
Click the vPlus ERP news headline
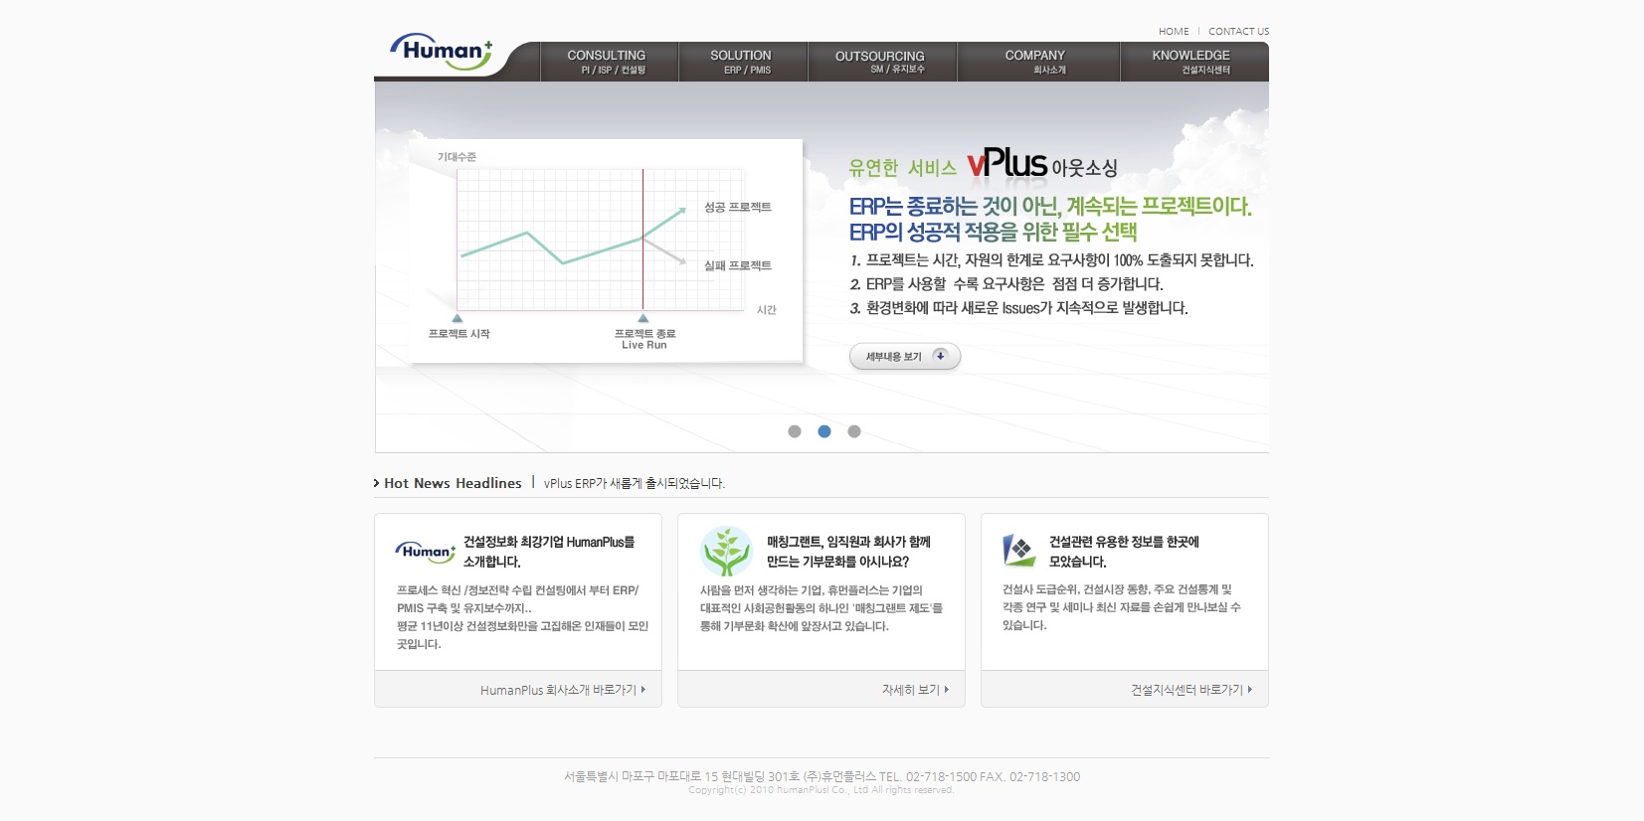635,484
